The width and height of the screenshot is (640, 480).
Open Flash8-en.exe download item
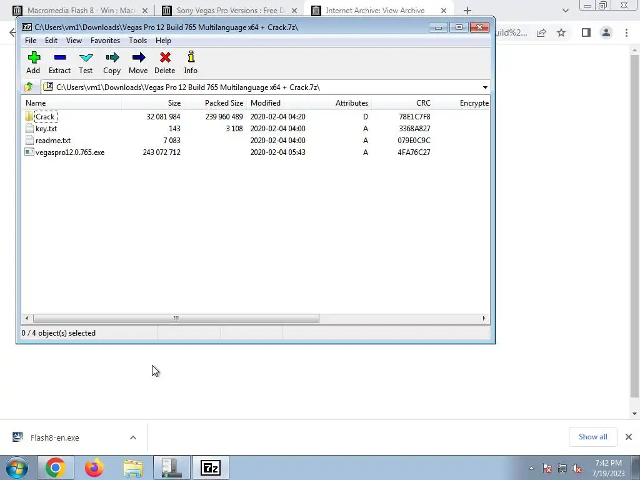(55, 437)
